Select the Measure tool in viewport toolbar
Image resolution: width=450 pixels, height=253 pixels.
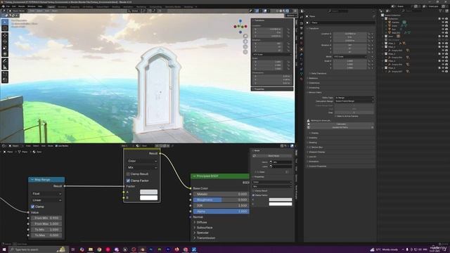(x=5, y=67)
